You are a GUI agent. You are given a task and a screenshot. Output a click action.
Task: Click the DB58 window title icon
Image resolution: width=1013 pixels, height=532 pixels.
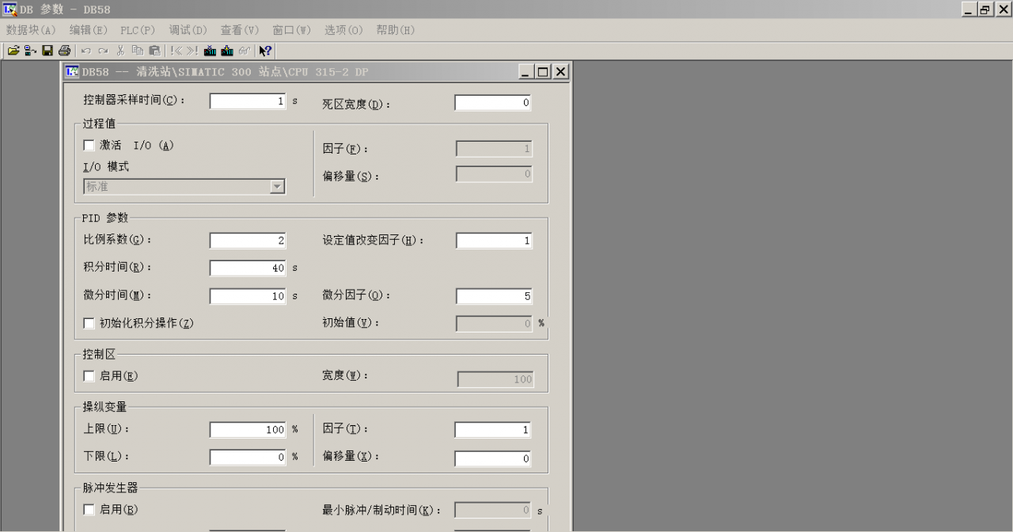pyautogui.click(x=72, y=72)
